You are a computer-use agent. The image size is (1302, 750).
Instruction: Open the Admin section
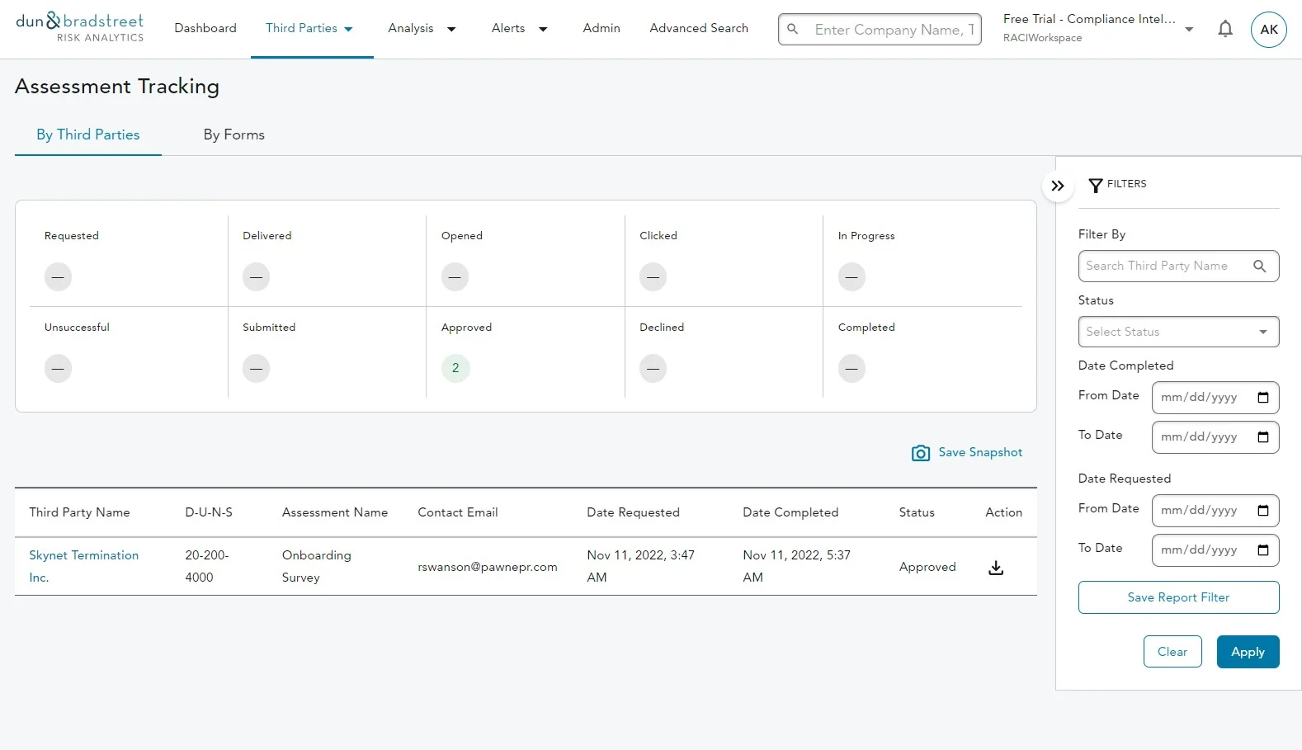point(601,28)
